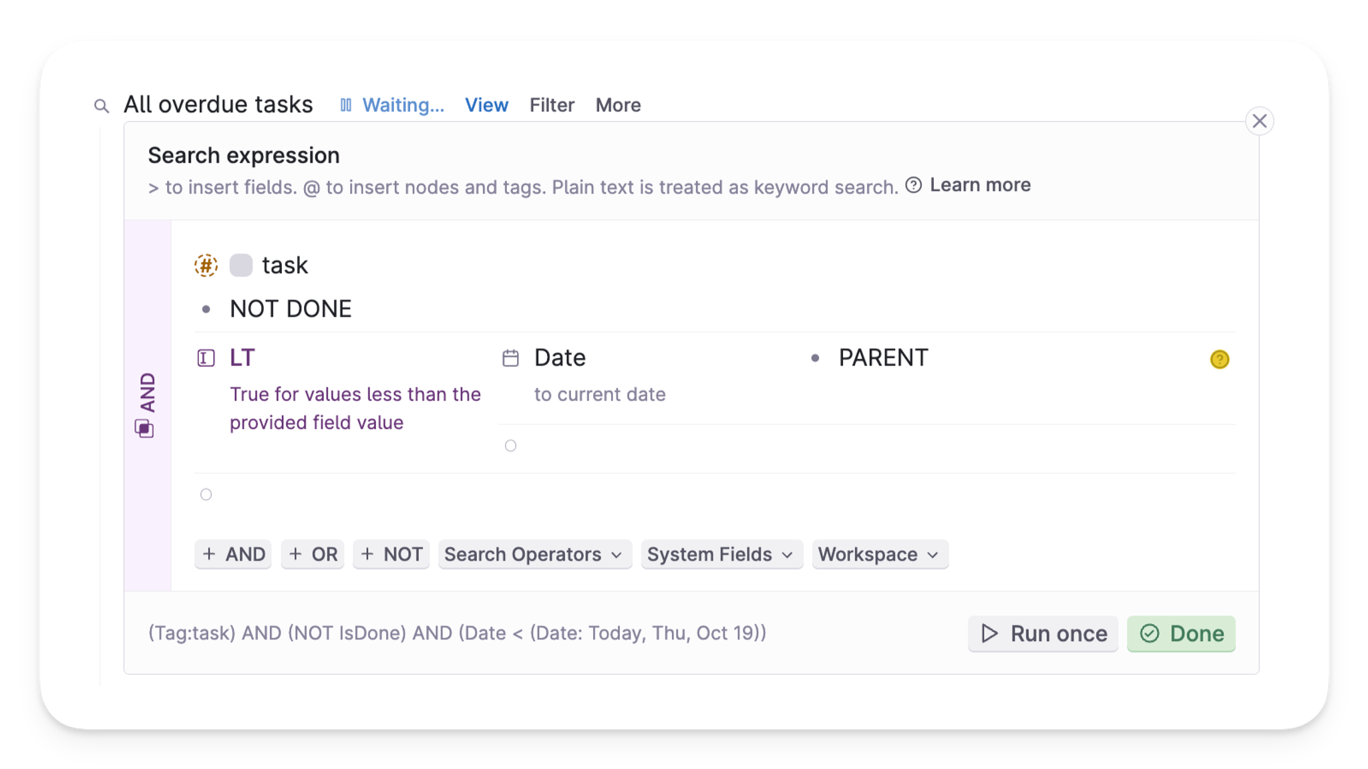Image resolution: width=1368 pixels, height=769 pixels.
Task: Expand the Workspace dropdown
Action: [880, 555]
